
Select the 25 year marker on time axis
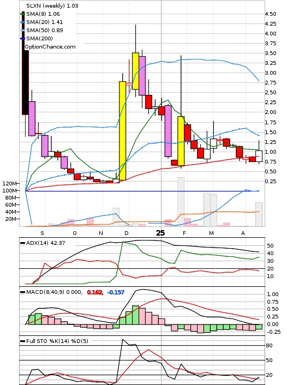coord(160,233)
